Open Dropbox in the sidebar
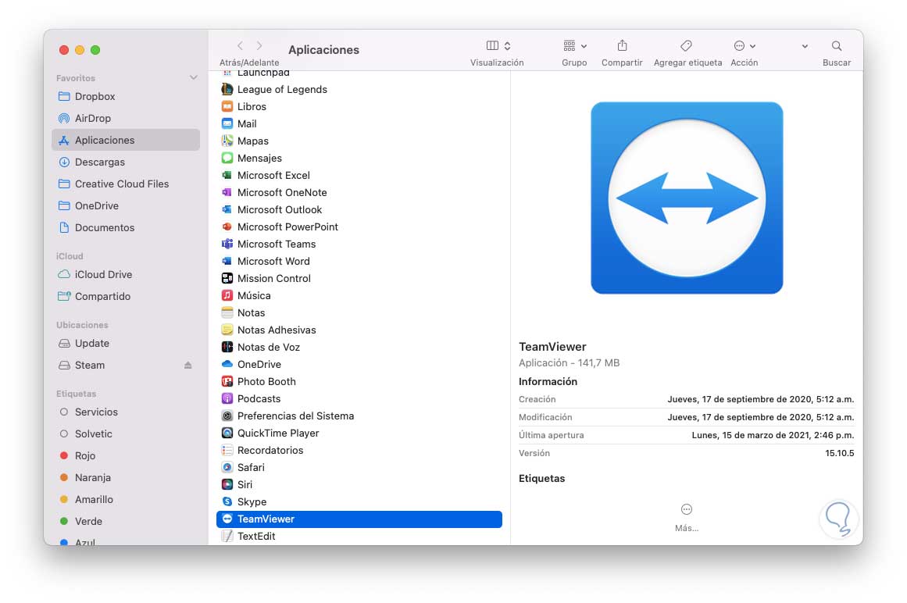 click(x=126, y=97)
